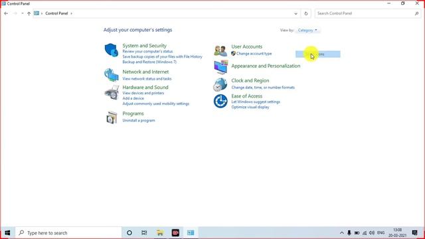425x239 pixels.
Task: Click the Control Panel taskbar button
Action: point(191,233)
